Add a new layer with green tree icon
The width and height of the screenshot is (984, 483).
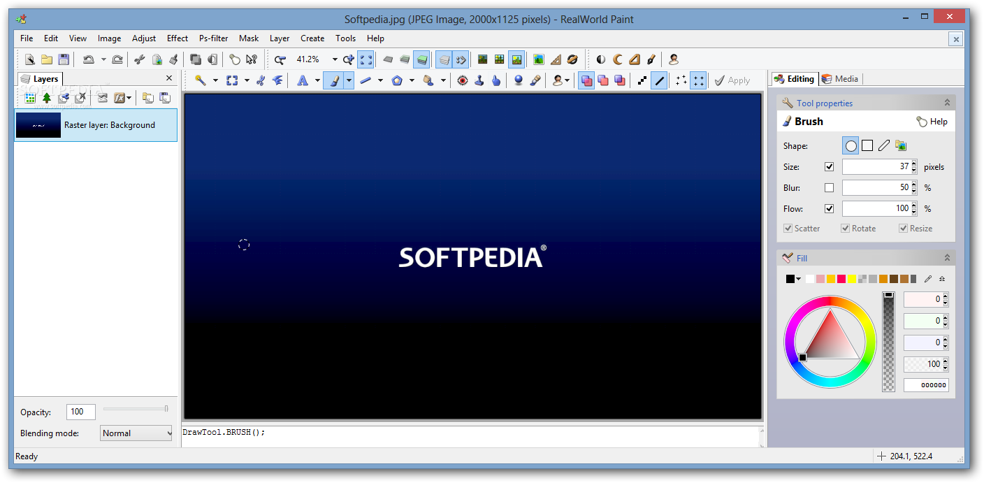pyautogui.click(x=47, y=98)
